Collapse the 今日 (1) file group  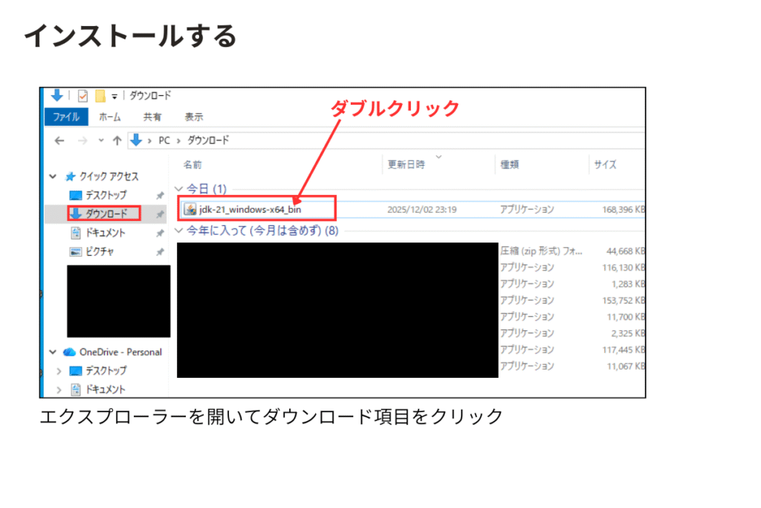178,189
